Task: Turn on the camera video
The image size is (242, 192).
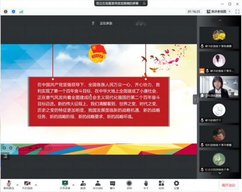Action: (28, 185)
